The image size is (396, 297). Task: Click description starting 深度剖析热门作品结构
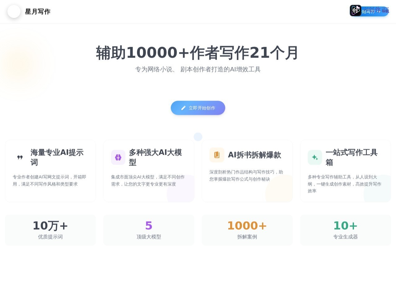(x=246, y=175)
